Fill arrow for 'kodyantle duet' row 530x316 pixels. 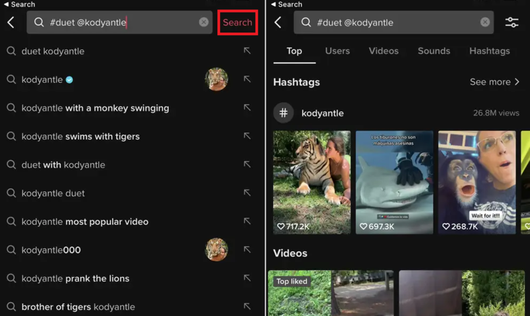click(247, 193)
